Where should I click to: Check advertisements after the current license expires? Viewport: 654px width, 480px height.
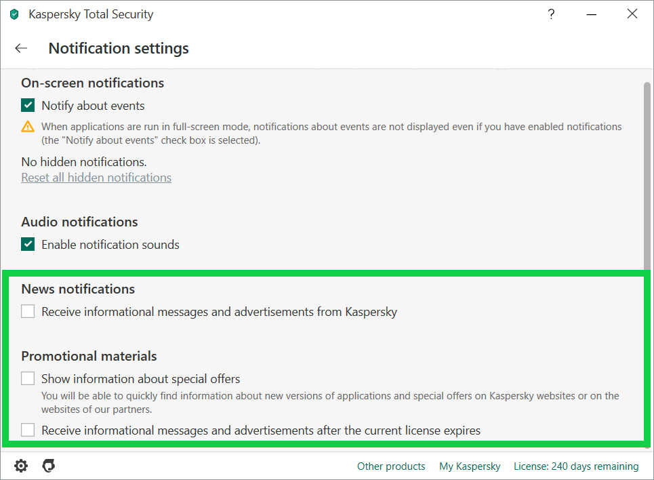tap(28, 430)
